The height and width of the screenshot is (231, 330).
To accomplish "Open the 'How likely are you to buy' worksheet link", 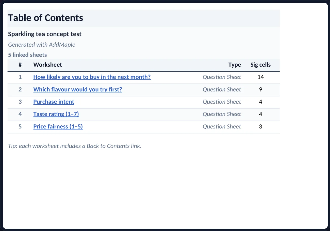I will pos(92,77).
